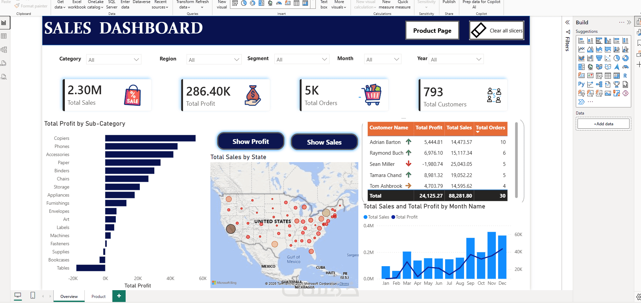Open the Category slicer dropdown
The image size is (641, 303).
click(114, 59)
